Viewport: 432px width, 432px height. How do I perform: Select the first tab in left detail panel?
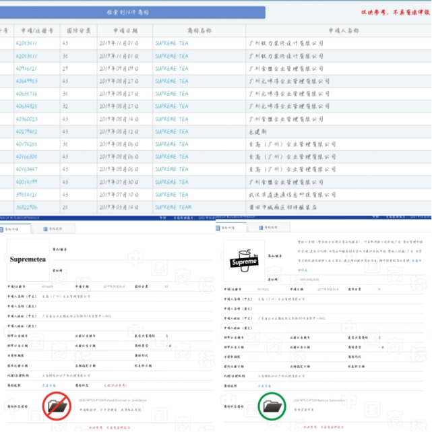15,229
